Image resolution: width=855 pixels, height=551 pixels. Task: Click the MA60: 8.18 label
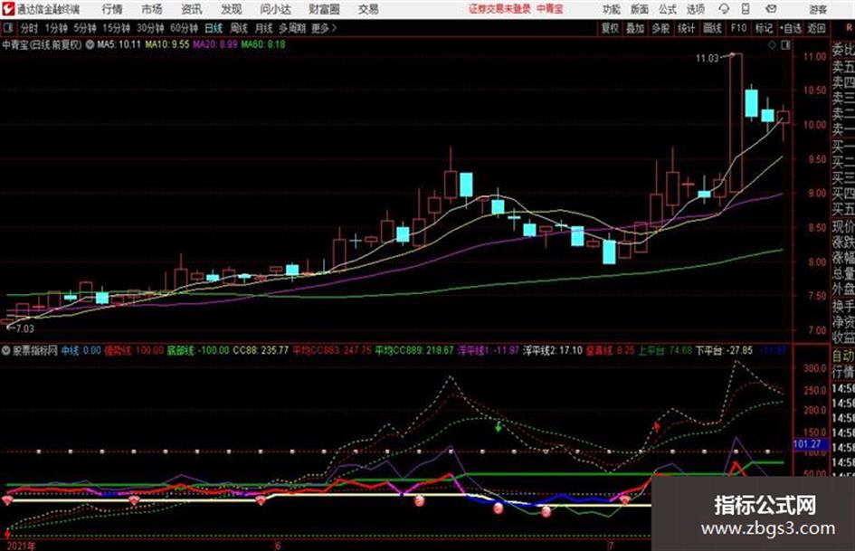(263, 44)
